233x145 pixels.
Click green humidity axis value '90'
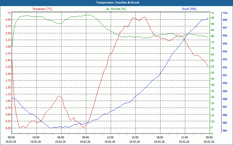[213, 24]
